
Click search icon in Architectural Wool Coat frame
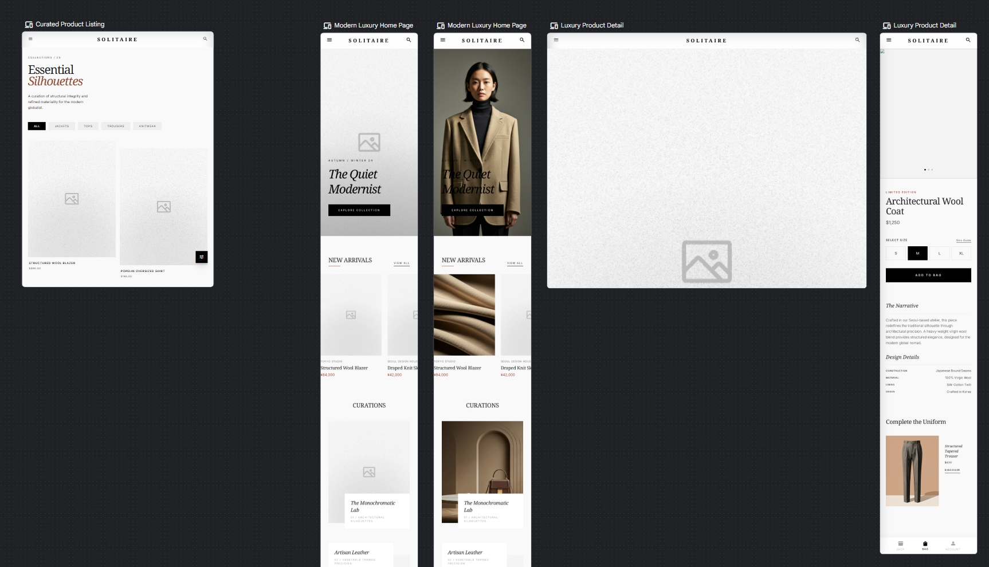(968, 40)
